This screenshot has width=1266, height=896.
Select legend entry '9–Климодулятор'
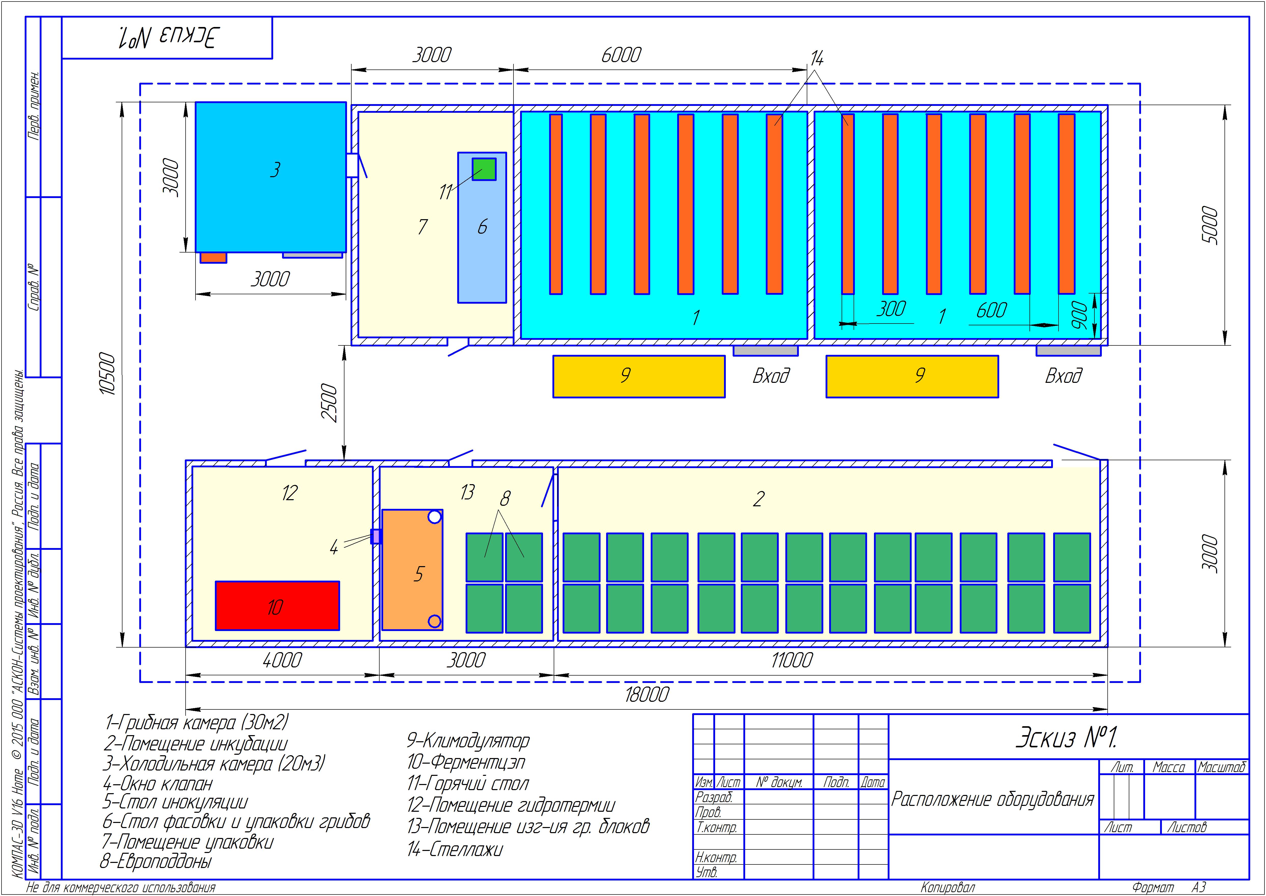click(468, 740)
